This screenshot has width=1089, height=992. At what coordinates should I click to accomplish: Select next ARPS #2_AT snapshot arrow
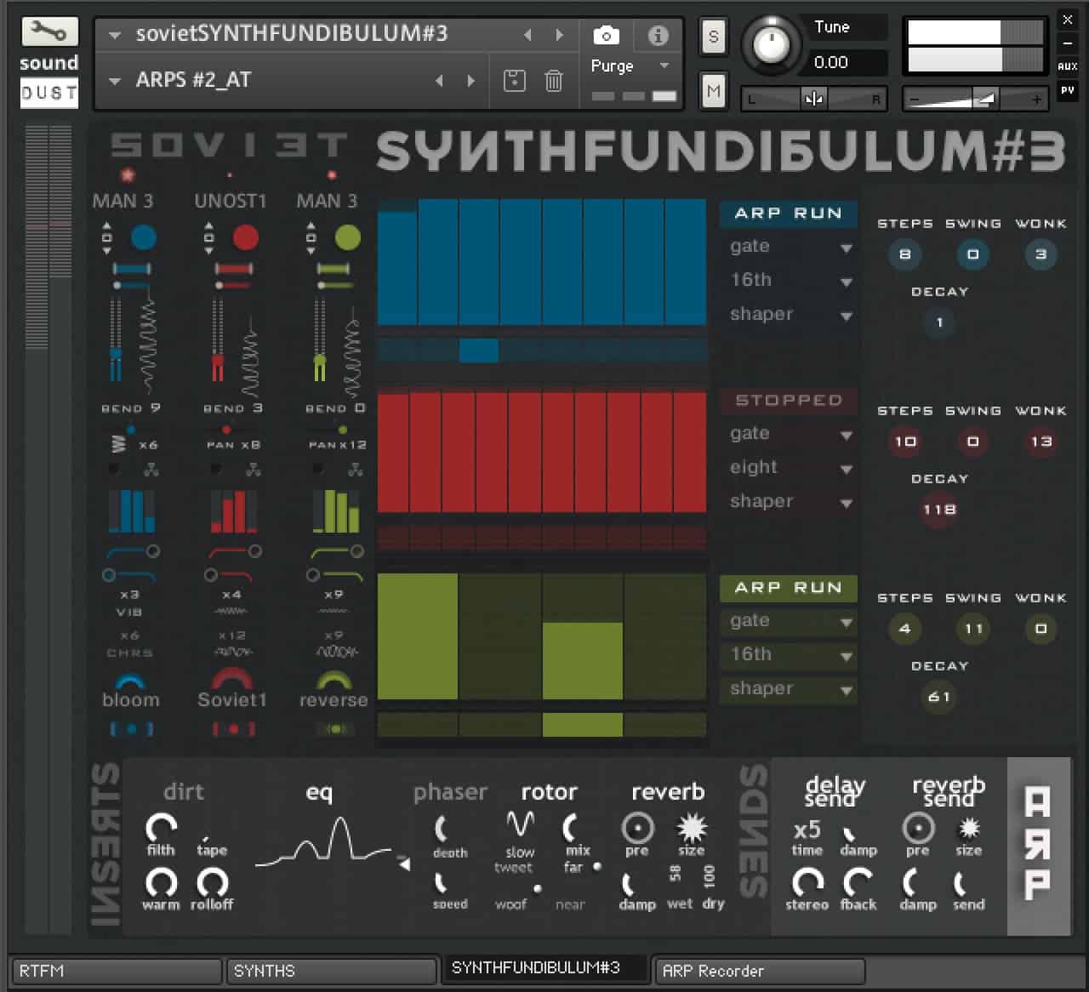click(x=470, y=81)
